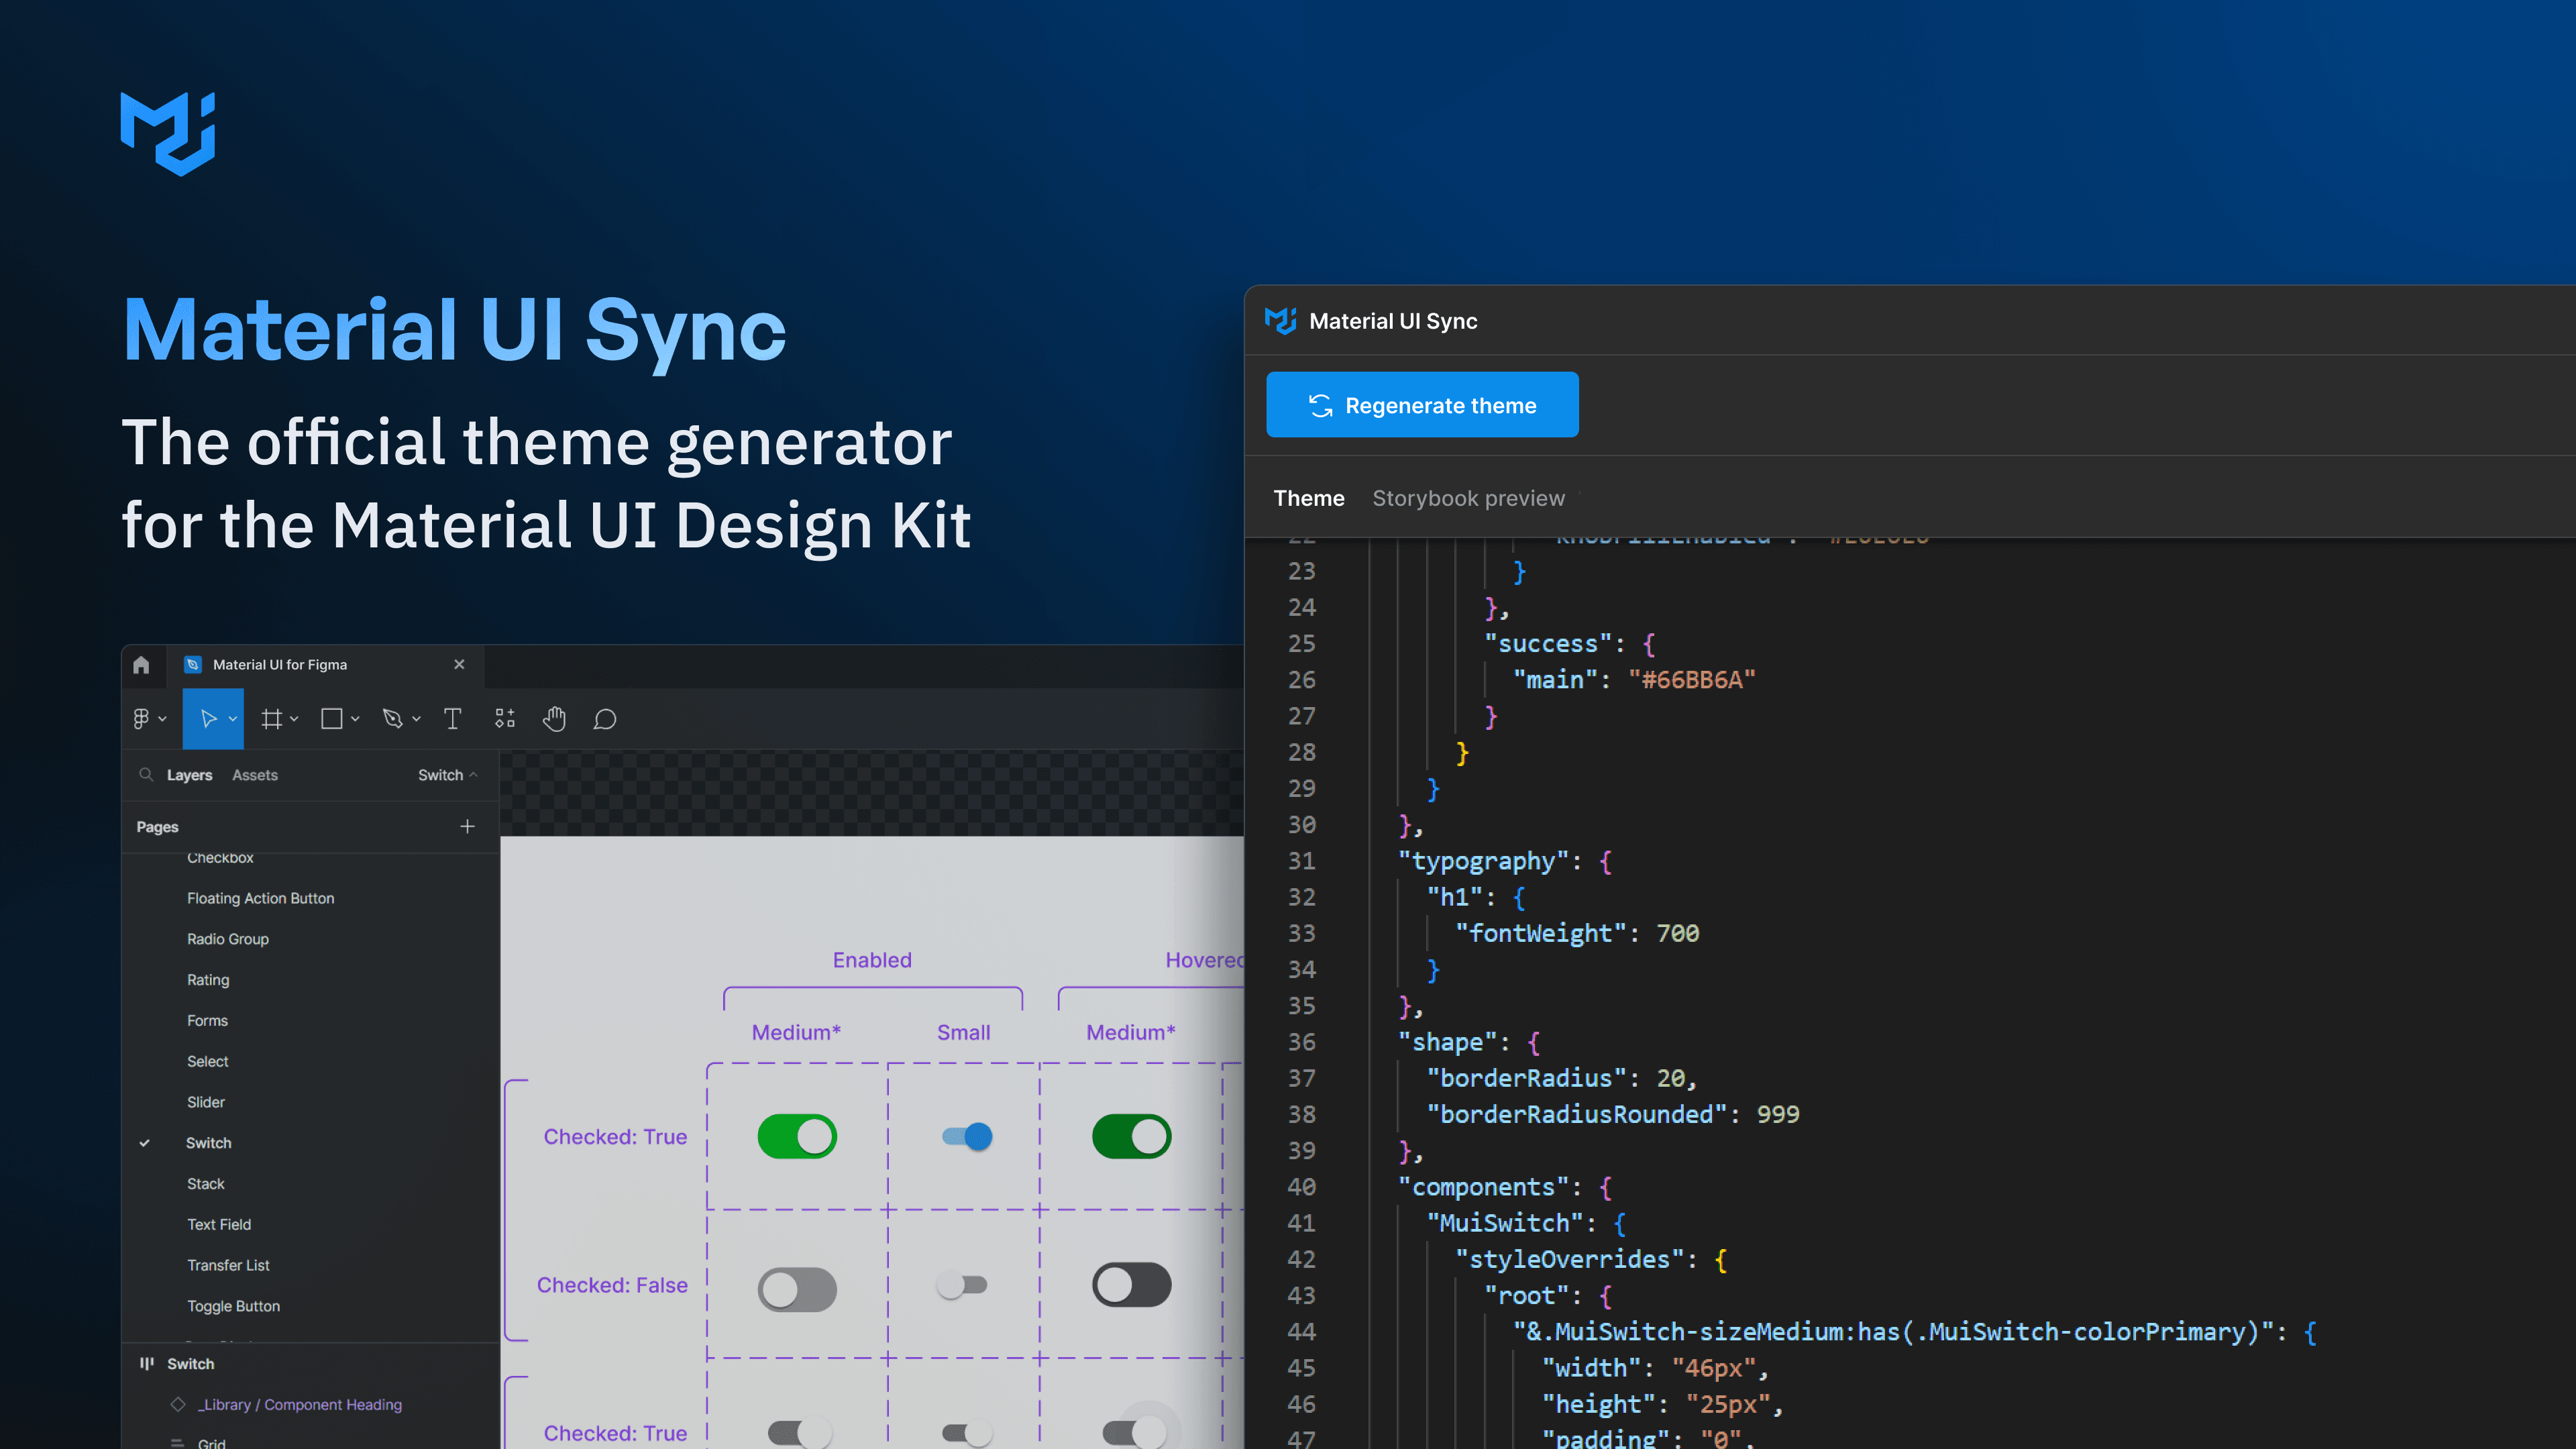The height and width of the screenshot is (1449, 2576).
Task: Click the large MUI logo at top left
Action: point(168,134)
